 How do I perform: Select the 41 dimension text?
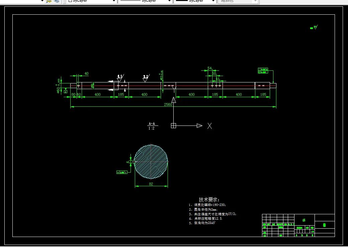(x=217, y=78)
